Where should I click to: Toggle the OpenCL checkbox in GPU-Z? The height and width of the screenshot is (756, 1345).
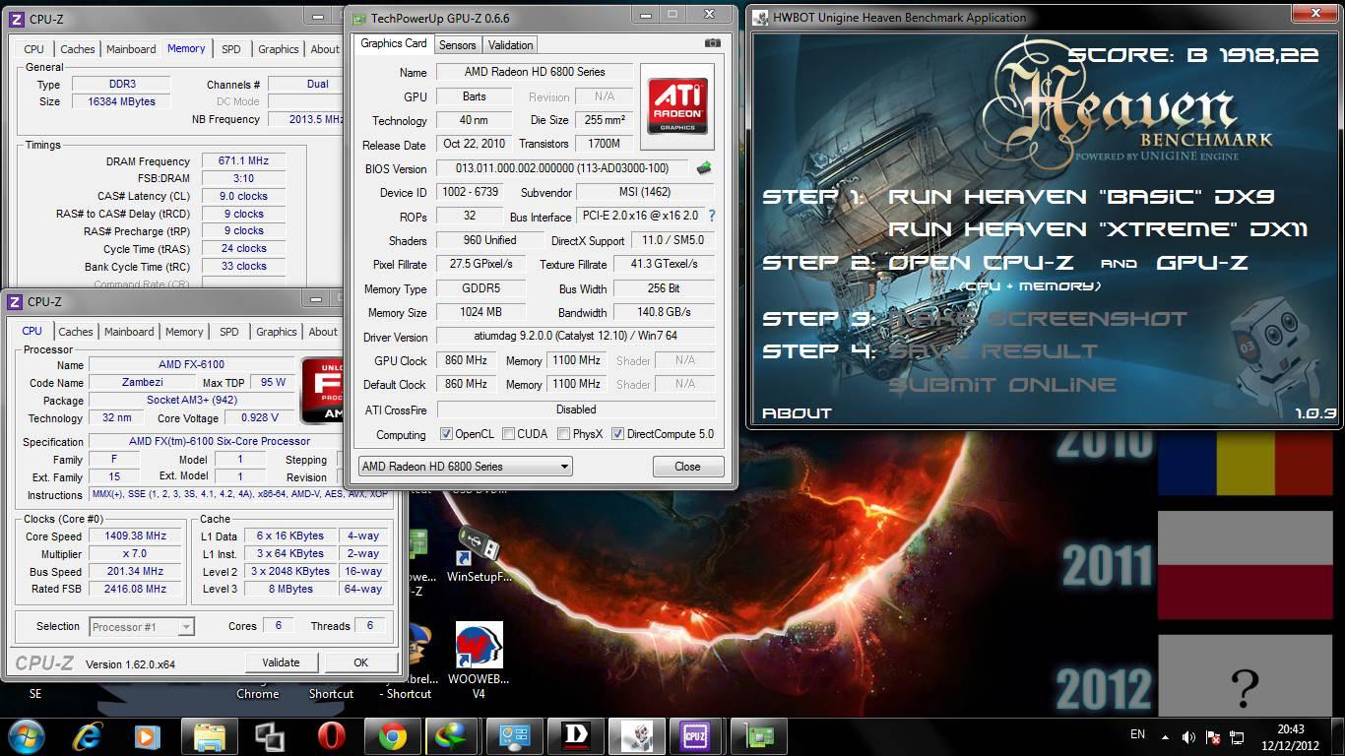[x=446, y=434]
